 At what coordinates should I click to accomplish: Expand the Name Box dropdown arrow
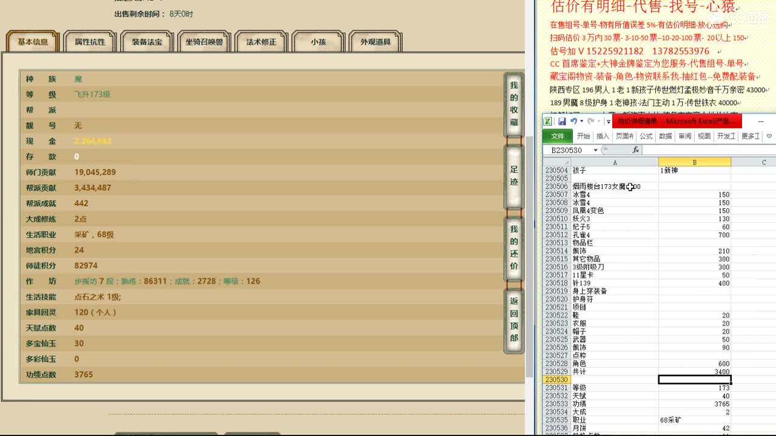pos(596,150)
